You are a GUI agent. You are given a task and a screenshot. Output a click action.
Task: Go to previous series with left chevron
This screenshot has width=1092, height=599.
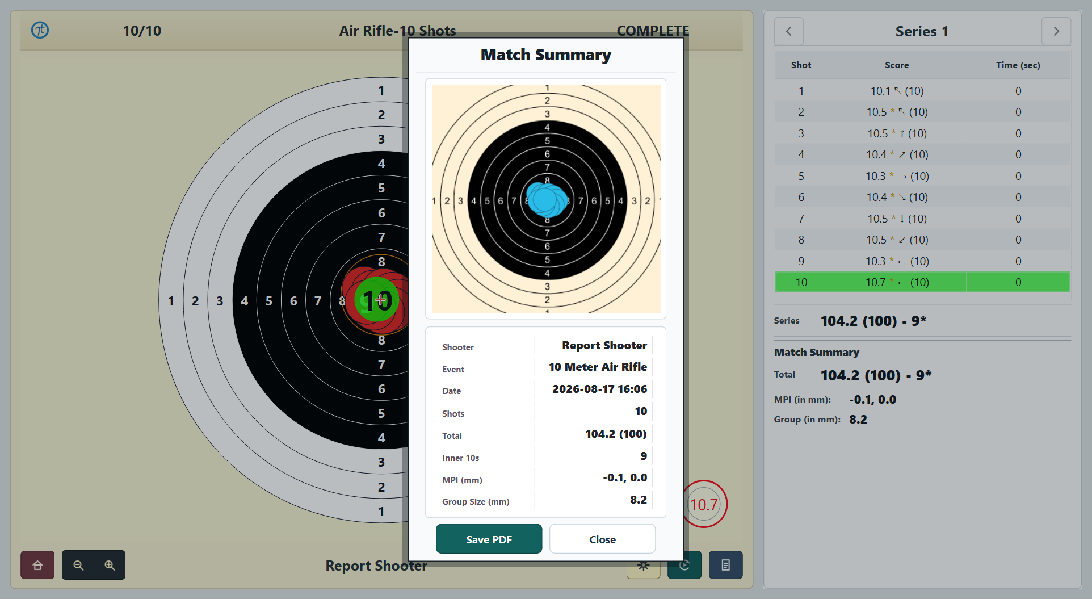788,31
